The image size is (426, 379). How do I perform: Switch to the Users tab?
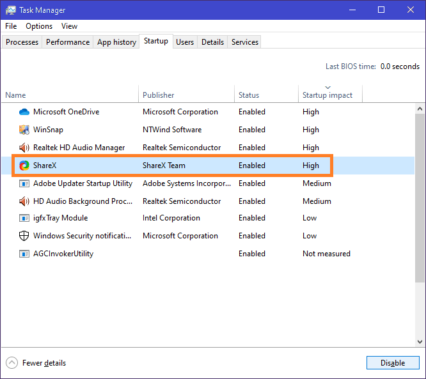point(185,42)
